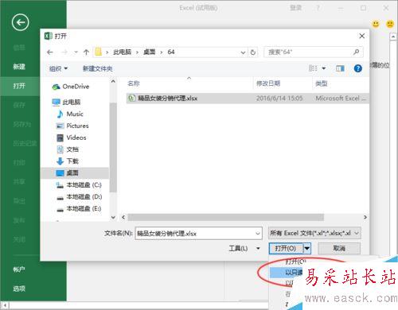Click folder 64 in the address path

tap(171, 52)
